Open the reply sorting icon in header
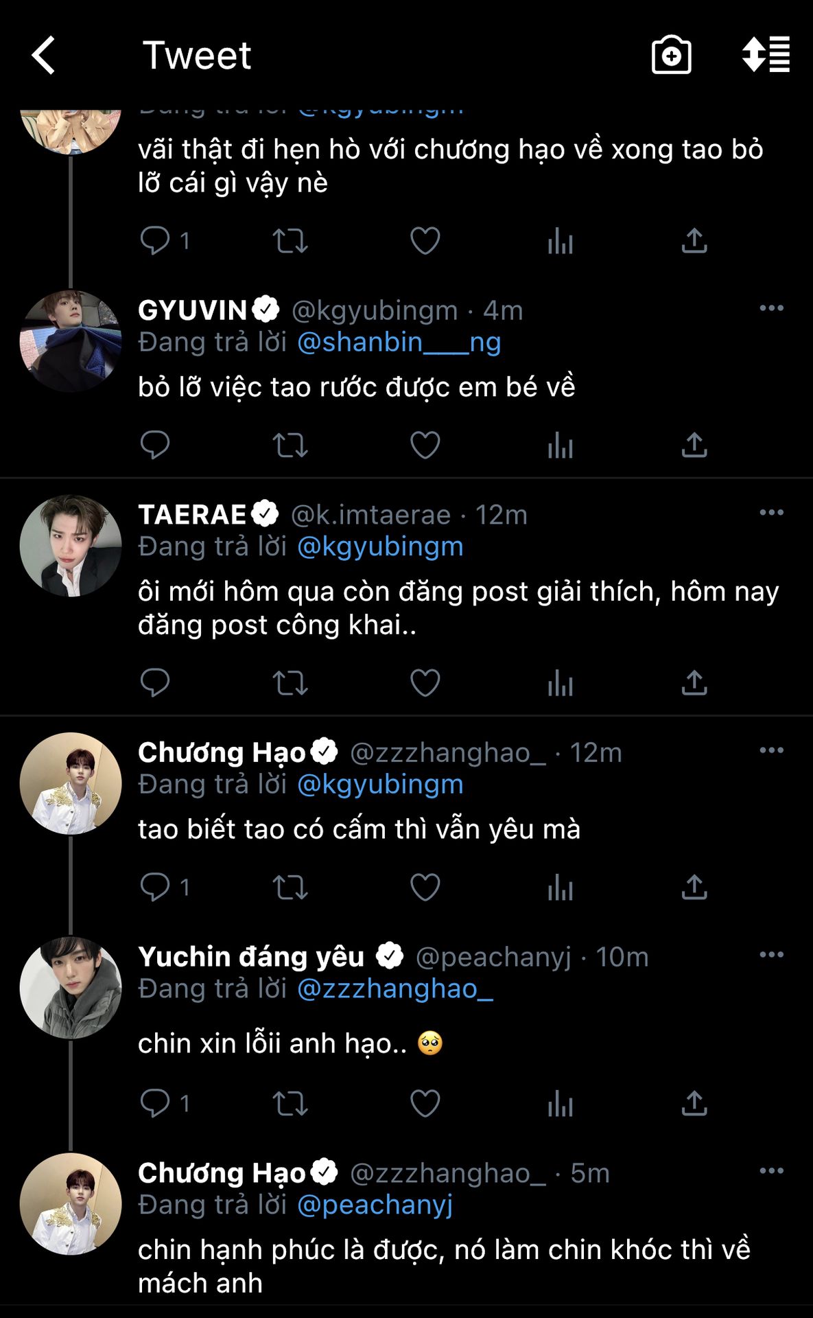813x1318 pixels. (766, 55)
